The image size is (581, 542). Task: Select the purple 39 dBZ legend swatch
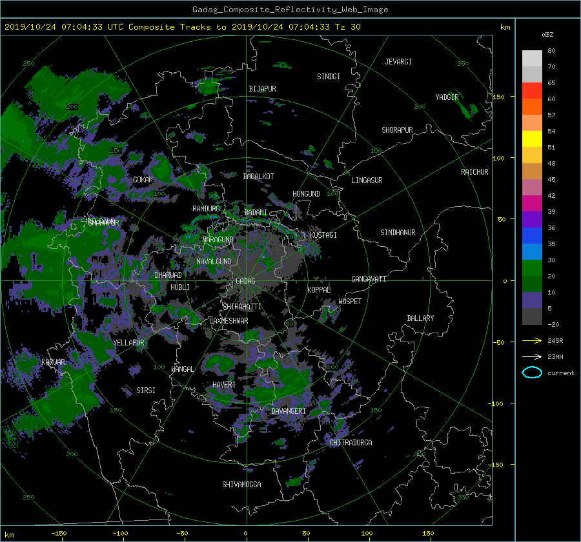pyautogui.click(x=532, y=219)
